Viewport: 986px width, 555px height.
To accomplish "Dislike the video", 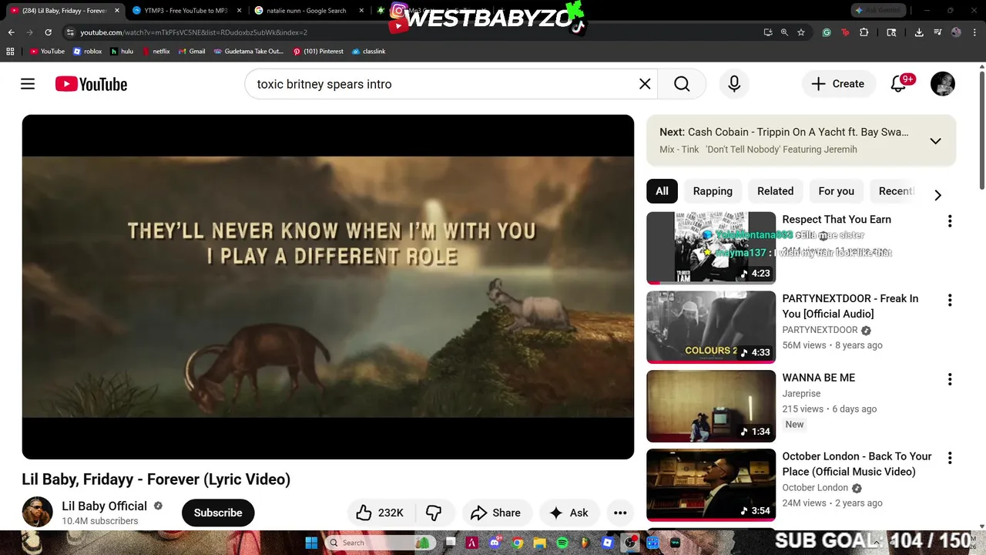I will pyautogui.click(x=434, y=513).
